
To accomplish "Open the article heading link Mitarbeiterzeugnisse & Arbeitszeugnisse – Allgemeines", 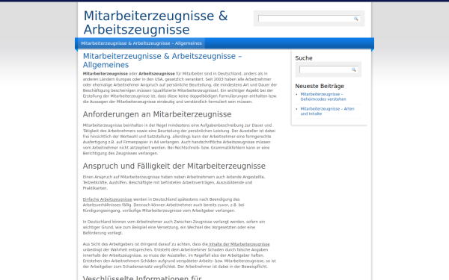I will click(x=162, y=60).
